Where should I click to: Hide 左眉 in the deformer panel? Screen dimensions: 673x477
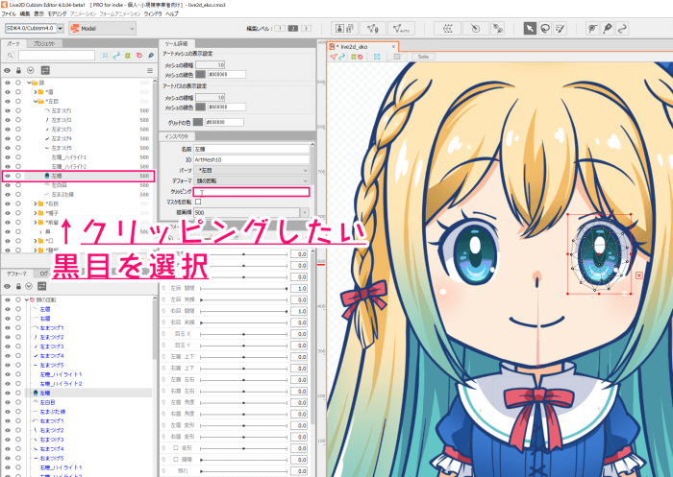pyautogui.click(x=8, y=309)
